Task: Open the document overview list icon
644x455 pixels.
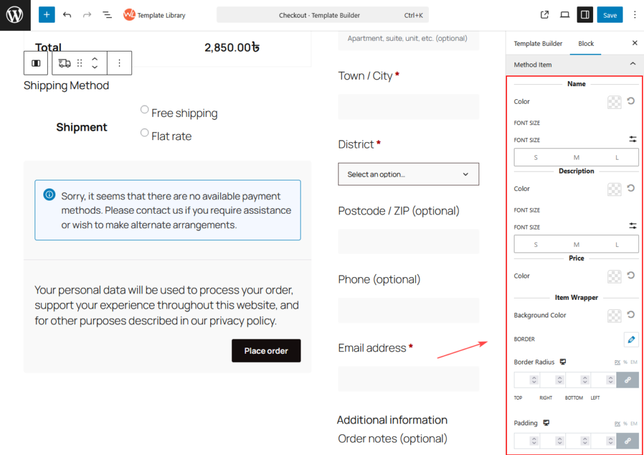Action: (x=107, y=14)
